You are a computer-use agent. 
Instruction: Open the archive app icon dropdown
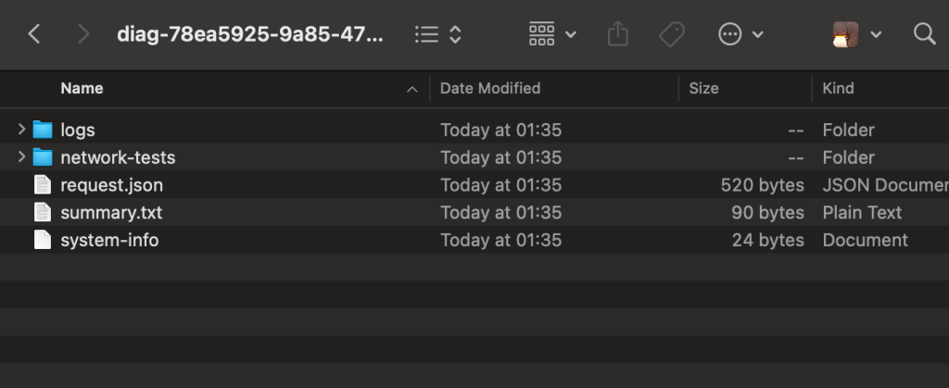(x=856, y=34)
